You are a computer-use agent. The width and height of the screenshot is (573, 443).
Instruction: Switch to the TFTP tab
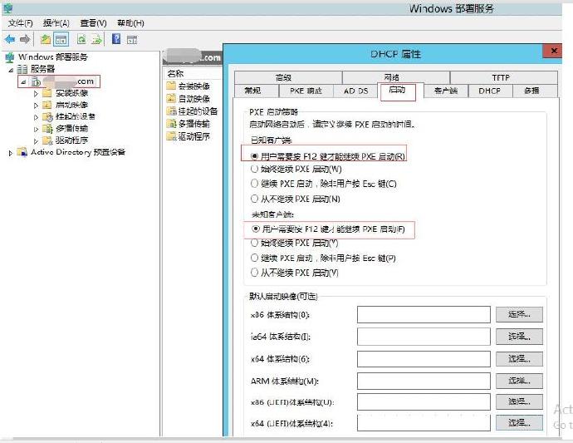tap(504, 77)
